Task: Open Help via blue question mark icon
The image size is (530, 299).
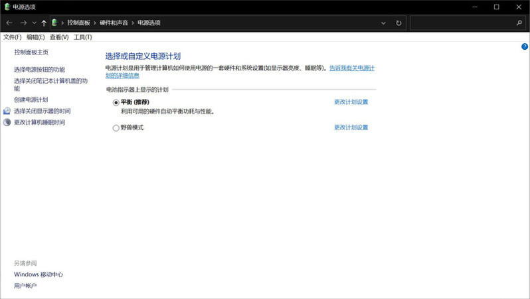Action: (525, 47)
